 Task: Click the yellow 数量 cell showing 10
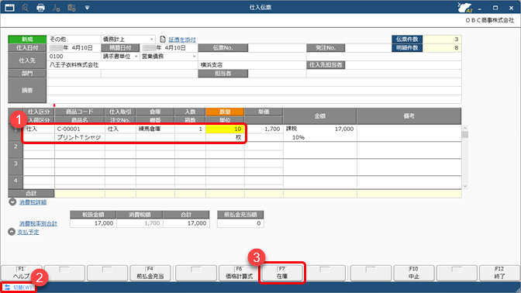point(225,129)
